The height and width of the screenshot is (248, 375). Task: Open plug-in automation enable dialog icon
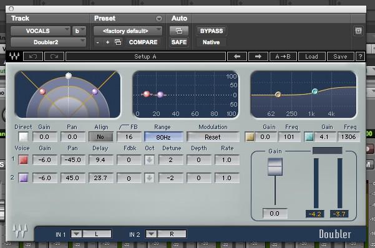[x=179, y=31]
